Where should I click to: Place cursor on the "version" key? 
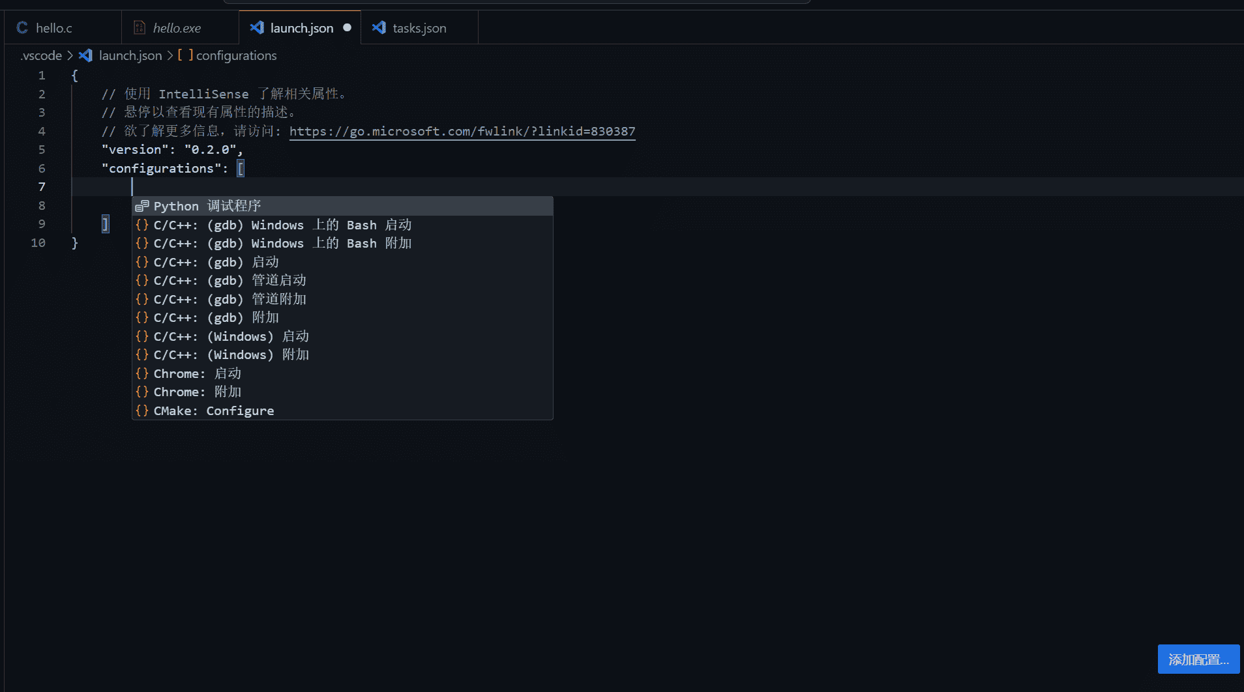click(x=135, y=149)
